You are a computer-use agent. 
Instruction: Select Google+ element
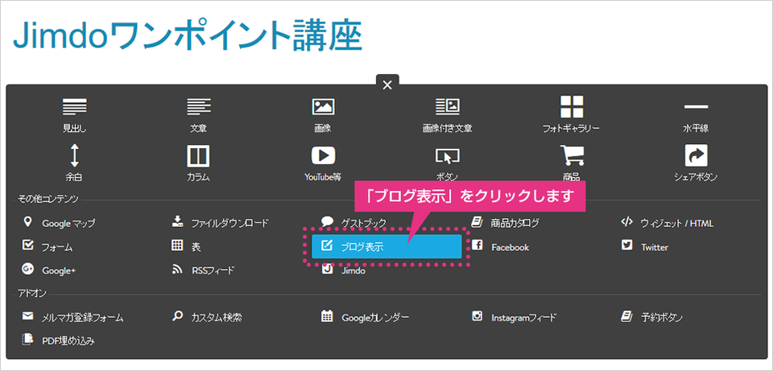click(x=48, y=270)
